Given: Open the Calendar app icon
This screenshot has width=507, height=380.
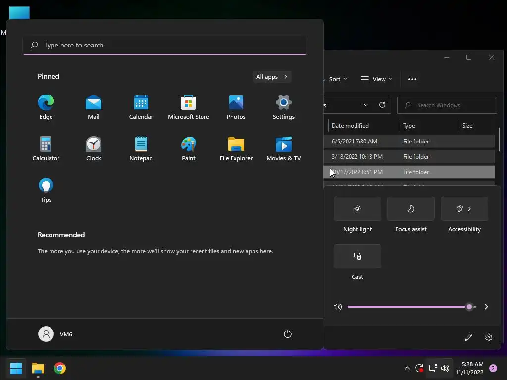Looking at the screenshot, I should [x=141, y=107].
